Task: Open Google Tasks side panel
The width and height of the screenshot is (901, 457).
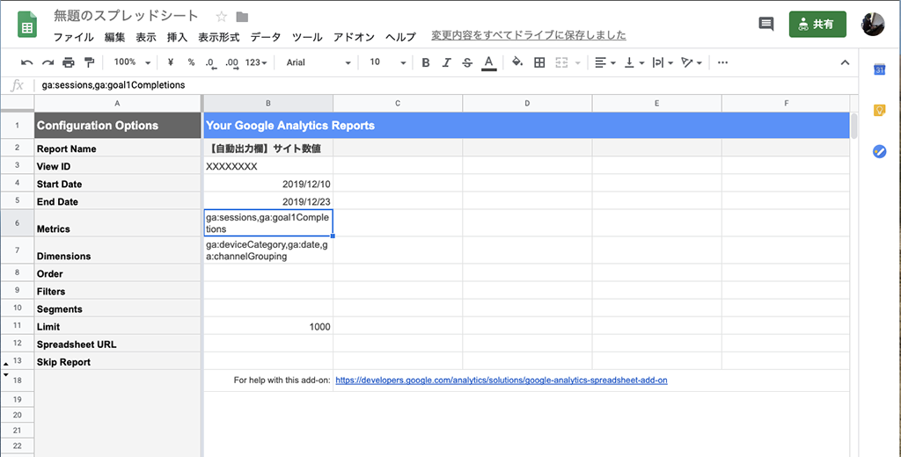Action: pos(879,151)
